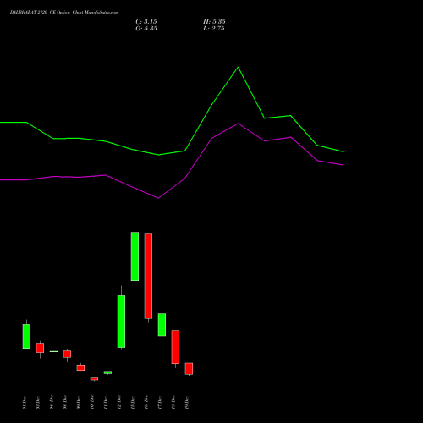423x423 pixels.
Task: Select the tiny green candle for 11 Dec
Action: coord(107,373)
